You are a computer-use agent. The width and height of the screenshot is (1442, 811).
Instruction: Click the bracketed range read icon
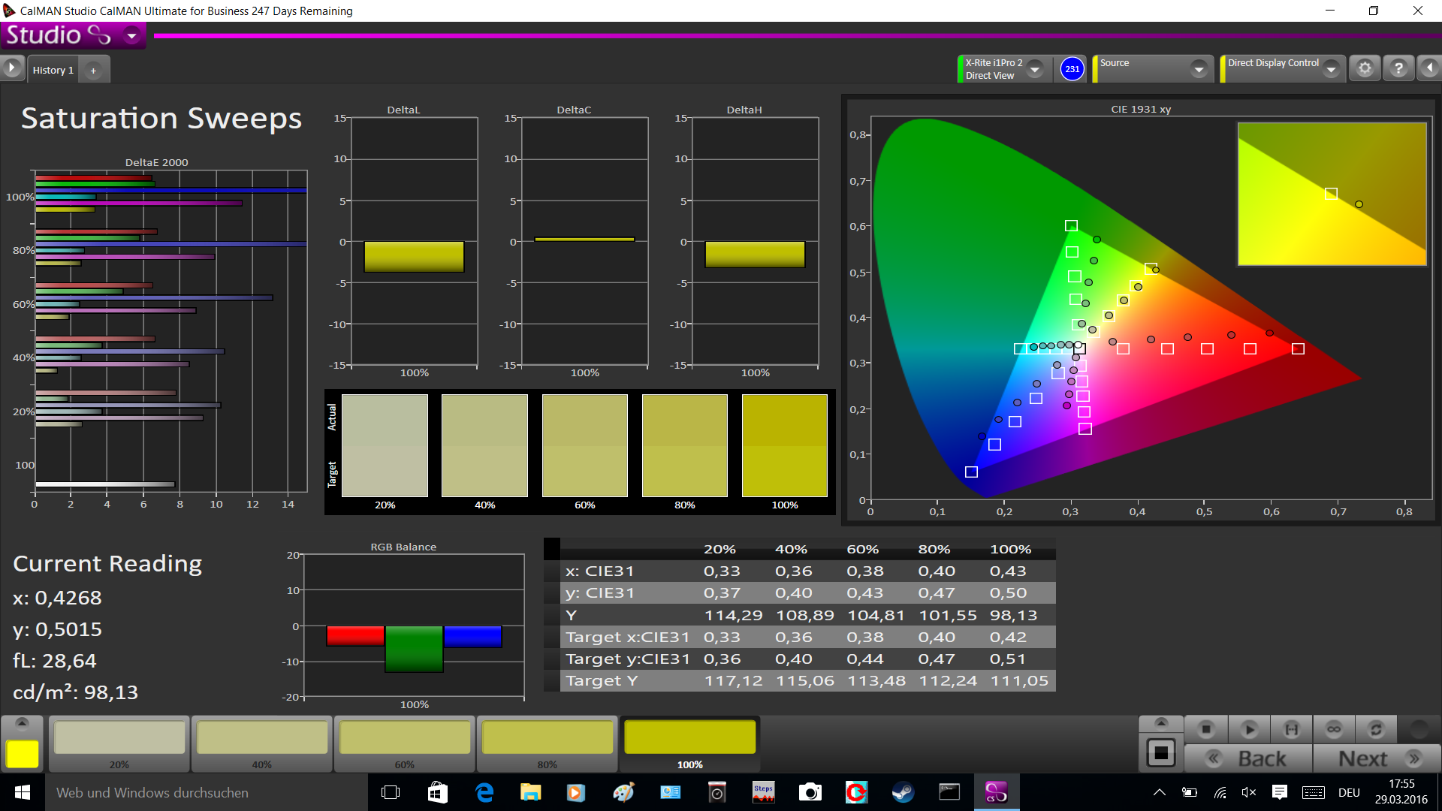point(1292,729)
